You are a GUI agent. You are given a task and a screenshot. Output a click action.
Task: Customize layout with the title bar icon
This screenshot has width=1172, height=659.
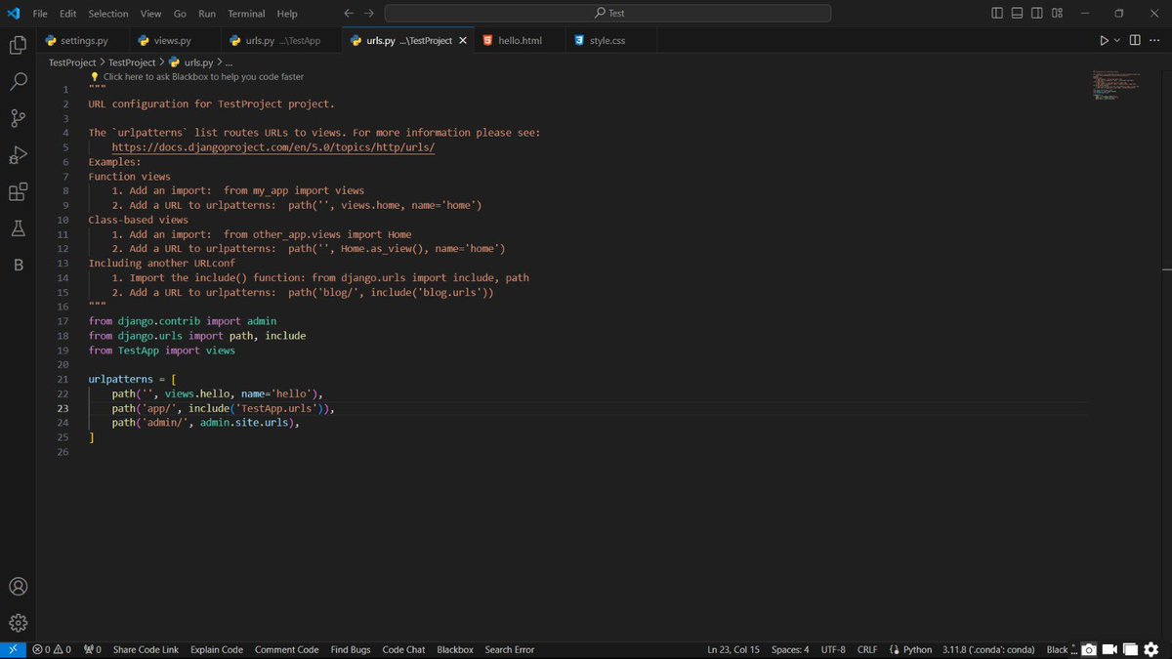[x=1058, y=14]
